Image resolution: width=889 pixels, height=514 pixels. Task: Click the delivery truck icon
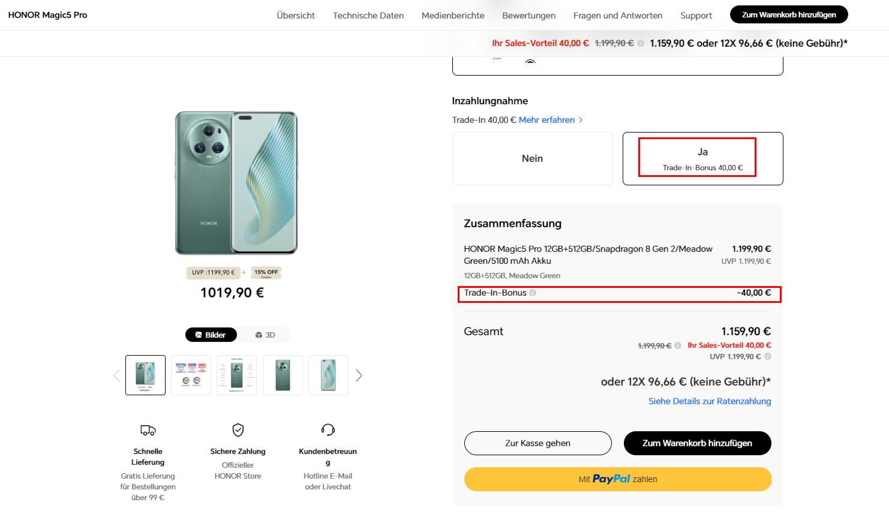click(148, 430)
